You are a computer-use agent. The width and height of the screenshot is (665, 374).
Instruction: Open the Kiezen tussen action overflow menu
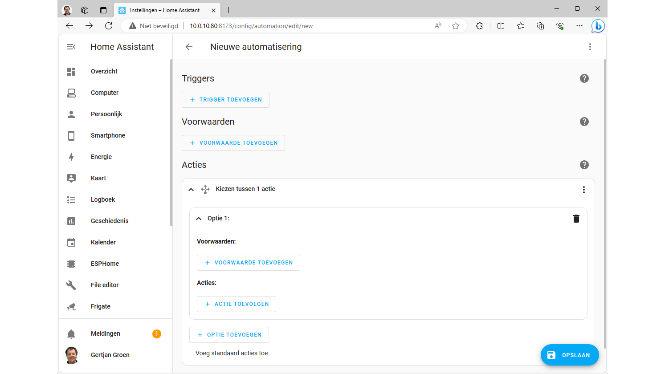point(583,190)
